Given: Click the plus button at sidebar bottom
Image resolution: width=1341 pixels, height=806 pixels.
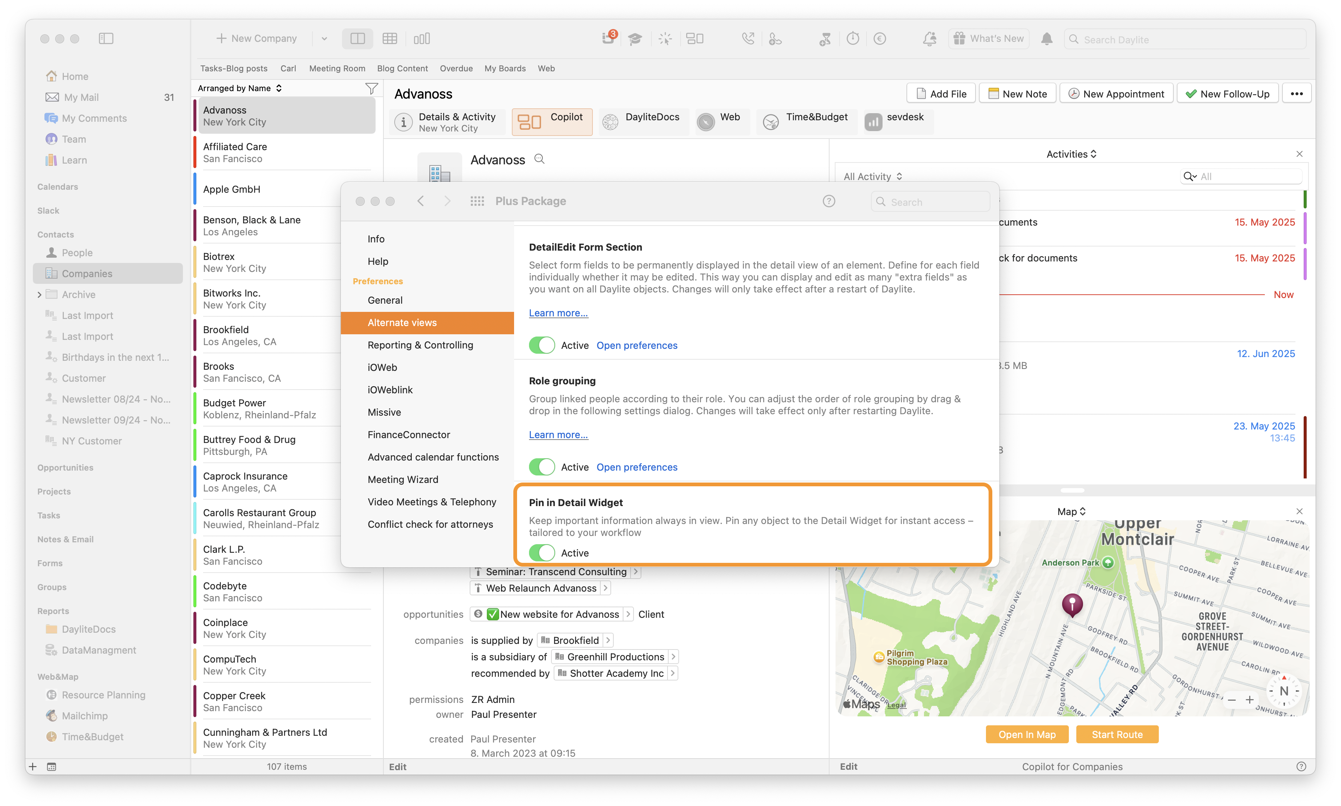Looking at the screenshot, I should tap(33, 766).
